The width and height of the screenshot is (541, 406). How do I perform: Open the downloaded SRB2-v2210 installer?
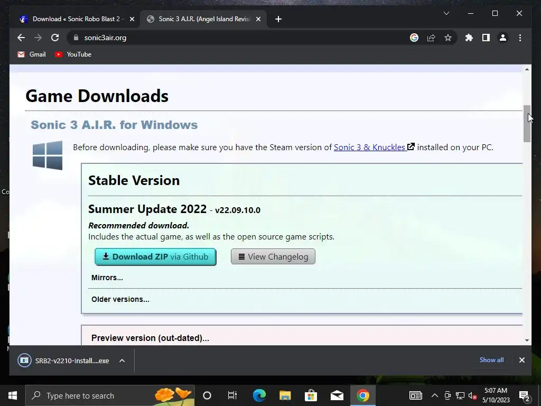coord(64,361)
